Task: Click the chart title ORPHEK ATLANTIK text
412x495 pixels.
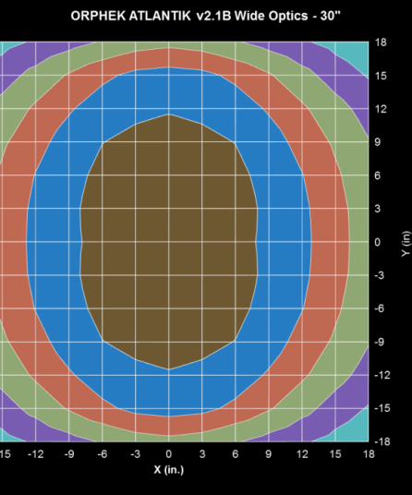Action: (130, 16)
